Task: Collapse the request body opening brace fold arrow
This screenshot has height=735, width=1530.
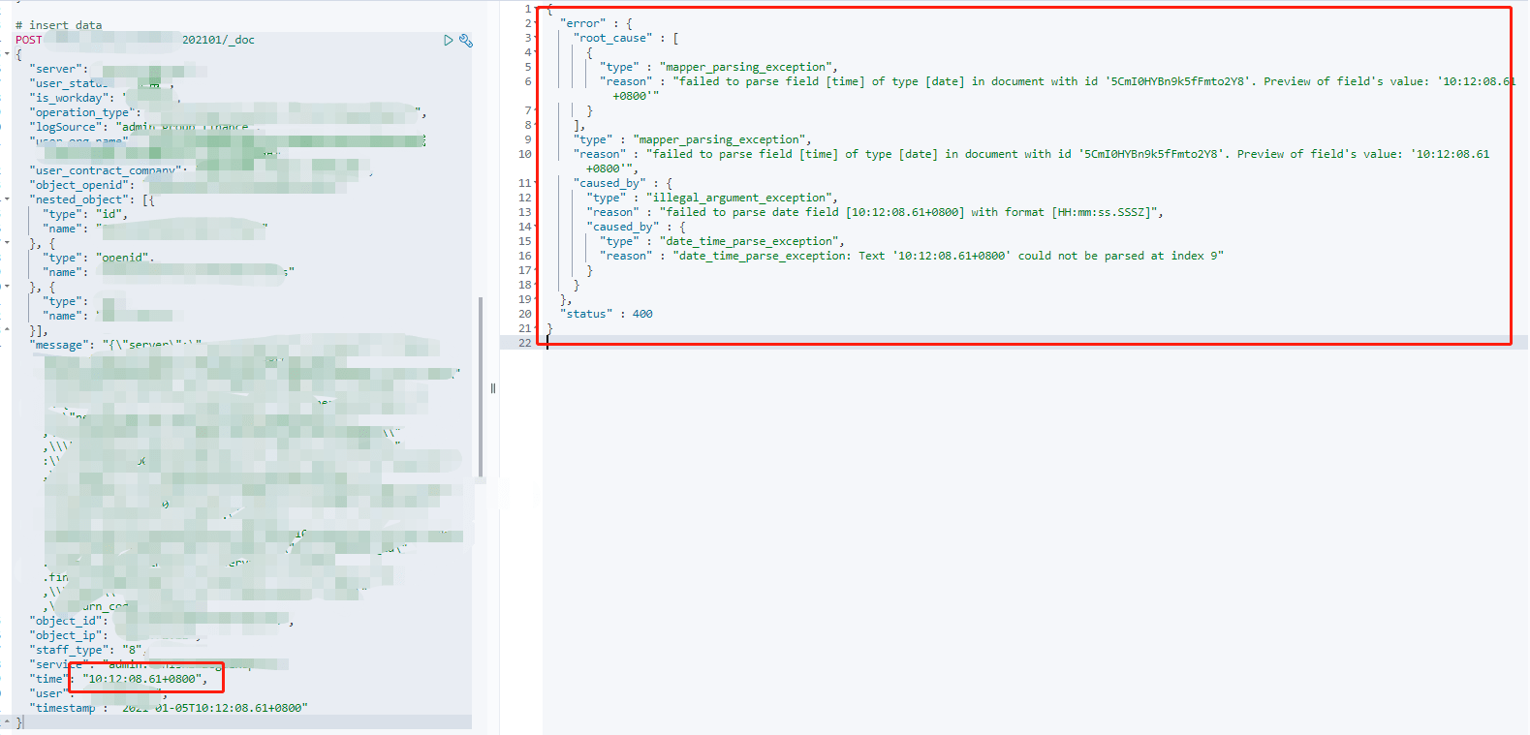Action: click(x=7, y=54)
